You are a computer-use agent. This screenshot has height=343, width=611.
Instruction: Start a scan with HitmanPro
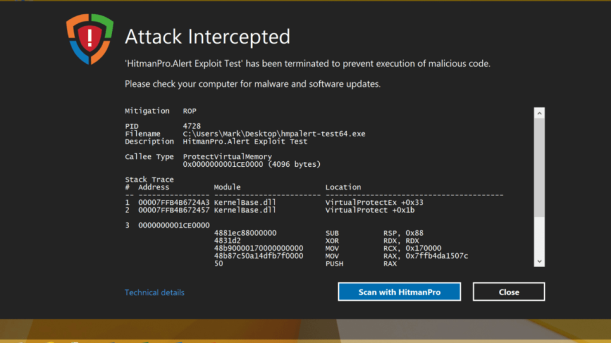pos(399,292)
